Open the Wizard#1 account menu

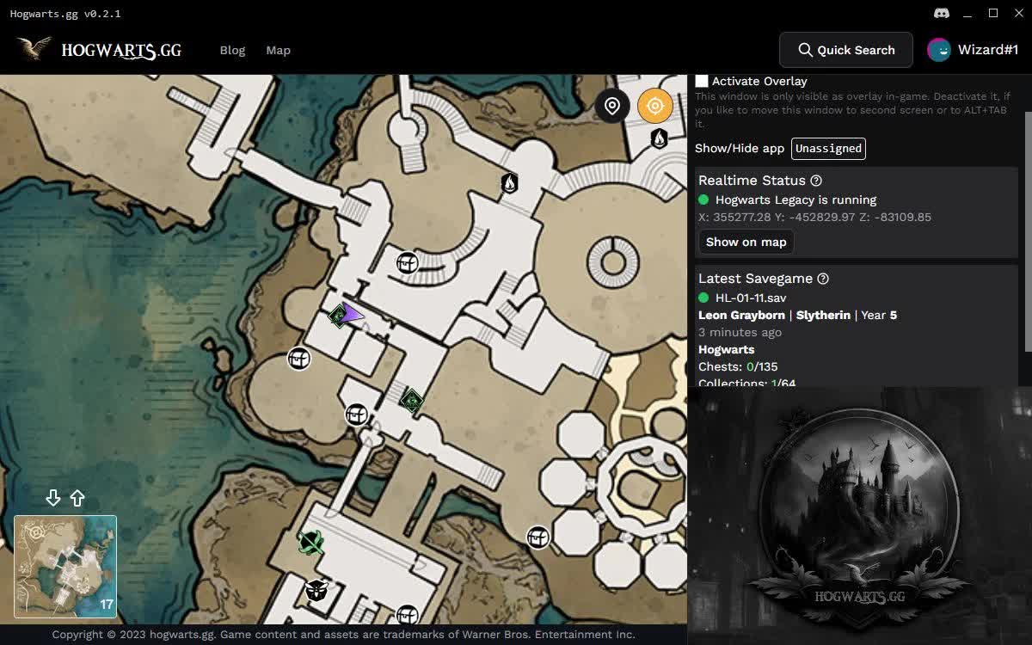974,50
